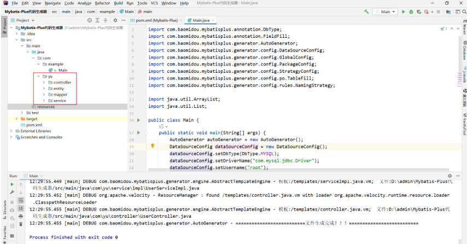Click the example breadcrumb in navigation bar
Image resolution: width=467 pixels, height=244 pixels.
[x=107, y=11]
